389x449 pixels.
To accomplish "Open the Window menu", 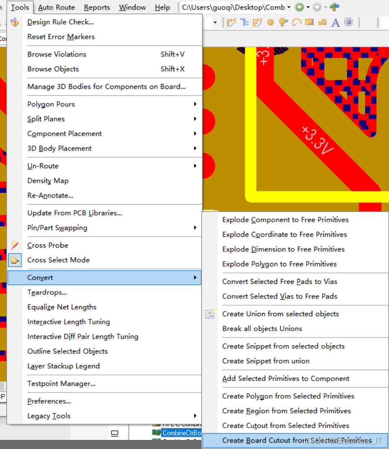I will [132, 7].
